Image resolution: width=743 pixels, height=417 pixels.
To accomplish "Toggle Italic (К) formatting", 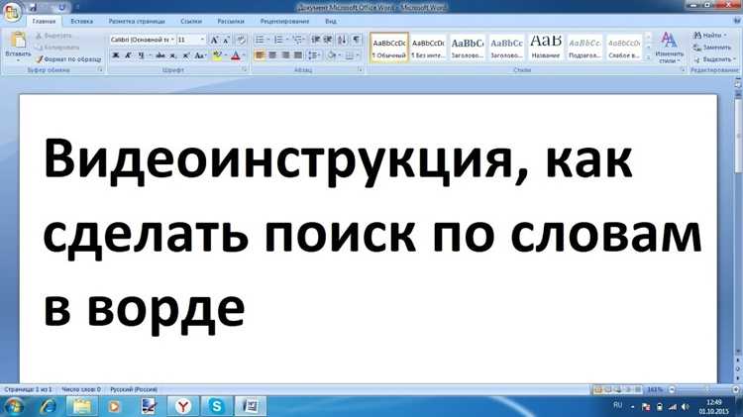I will pyautogui.click(x=128, y=55).
